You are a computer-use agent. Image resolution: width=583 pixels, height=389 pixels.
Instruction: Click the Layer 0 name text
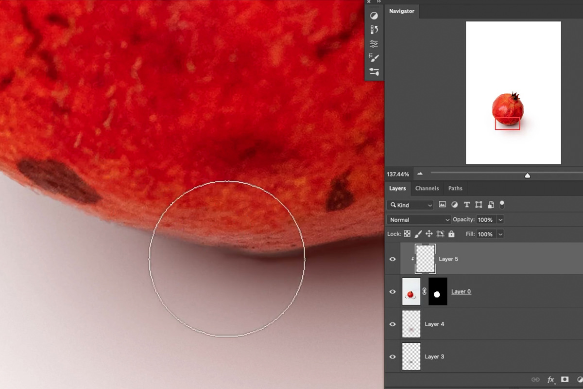pyautogui.click(x=461, y=291)
